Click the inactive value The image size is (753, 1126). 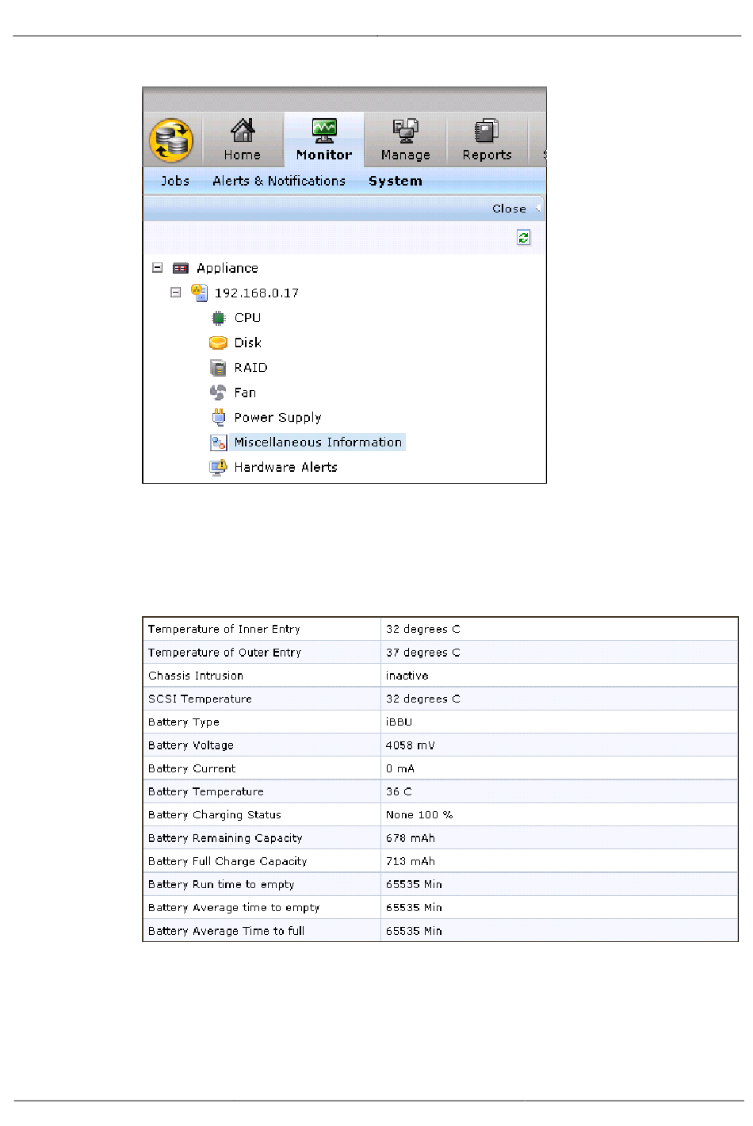click(407, 676)
